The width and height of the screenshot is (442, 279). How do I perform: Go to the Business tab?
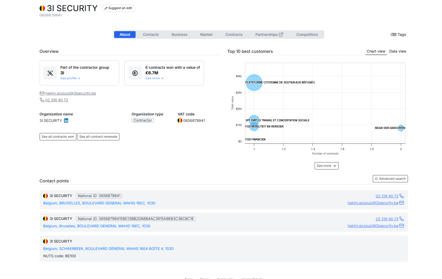coord(179,35)
